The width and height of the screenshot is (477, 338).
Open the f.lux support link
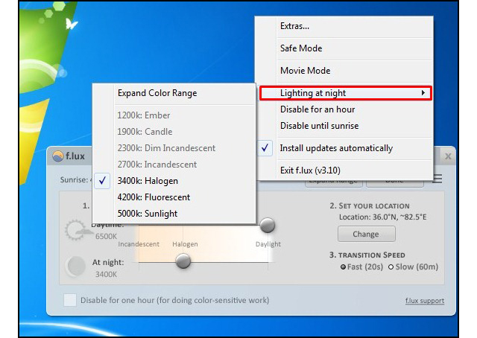click(425, 301)
